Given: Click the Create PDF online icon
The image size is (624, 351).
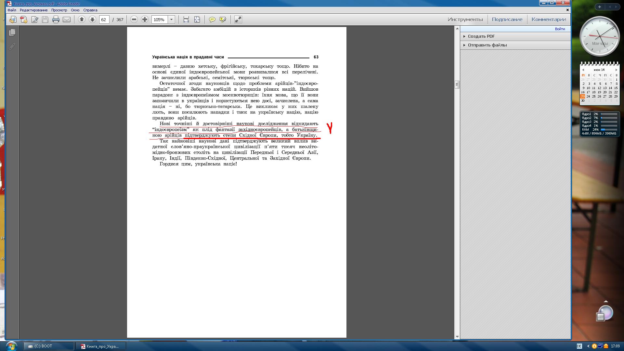Looking at the screenshot, I should [24, 19].
